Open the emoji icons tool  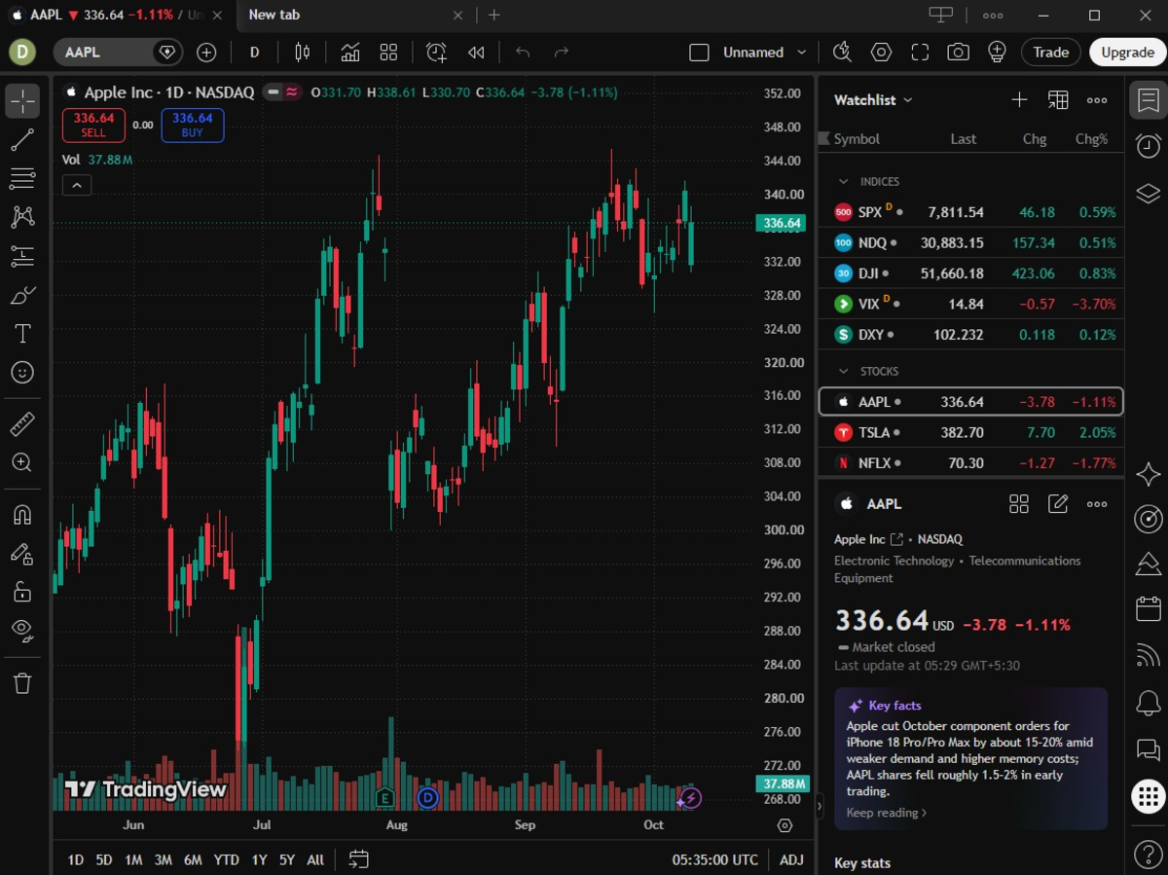(22, 373)
